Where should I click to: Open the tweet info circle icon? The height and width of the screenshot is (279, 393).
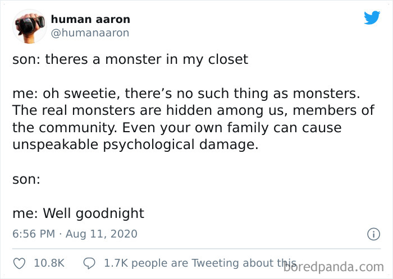tap(372, 234)
